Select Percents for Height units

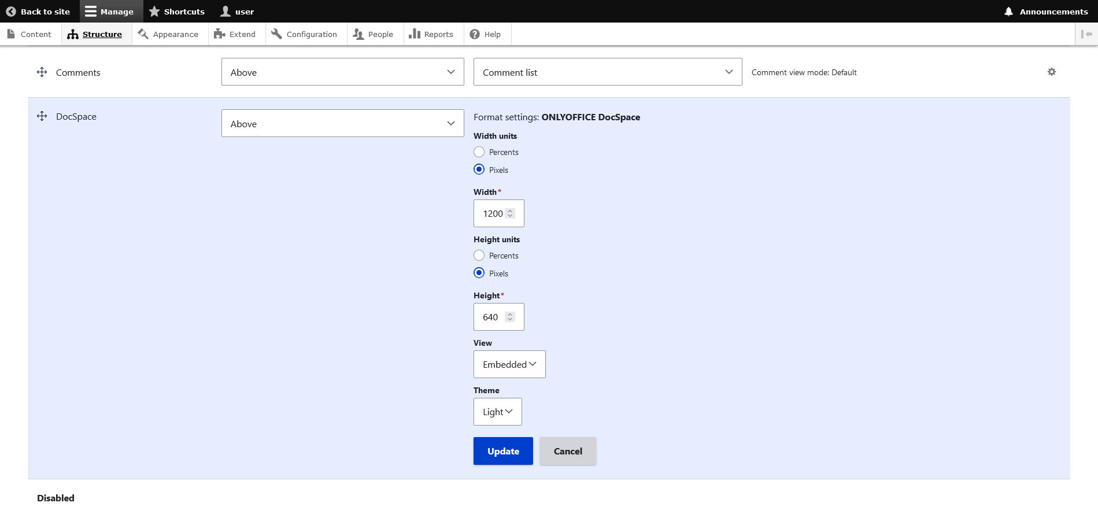coord(479,256)
